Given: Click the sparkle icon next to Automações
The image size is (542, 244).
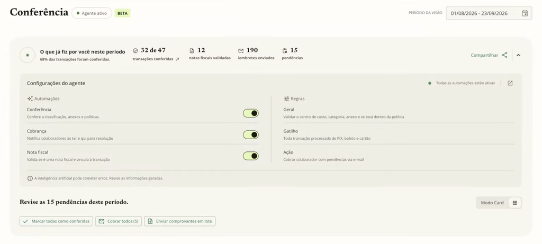Looking at the screenshot, I should coord(30,98).
